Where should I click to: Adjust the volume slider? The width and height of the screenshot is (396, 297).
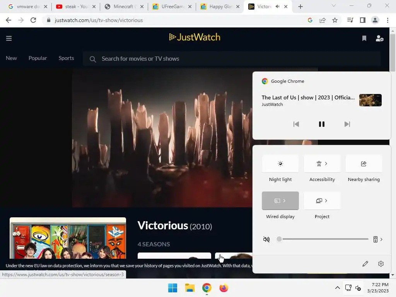click(323, 239)
